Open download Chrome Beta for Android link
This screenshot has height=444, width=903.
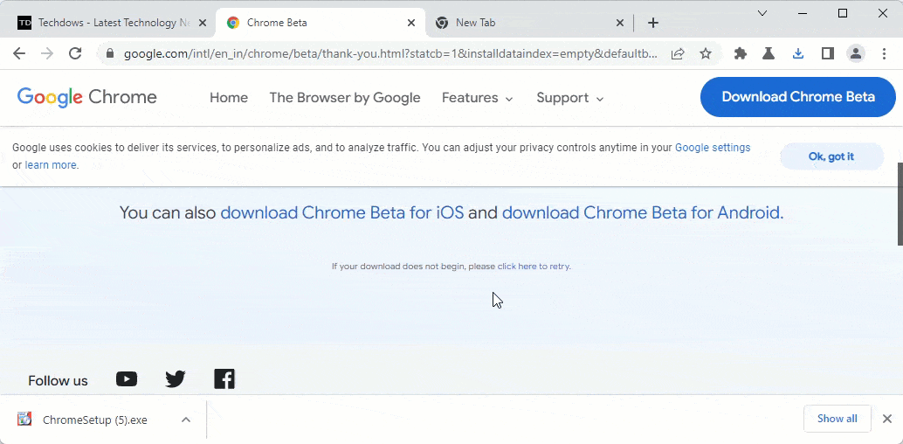pyautogui.click(x=642, y=212)
